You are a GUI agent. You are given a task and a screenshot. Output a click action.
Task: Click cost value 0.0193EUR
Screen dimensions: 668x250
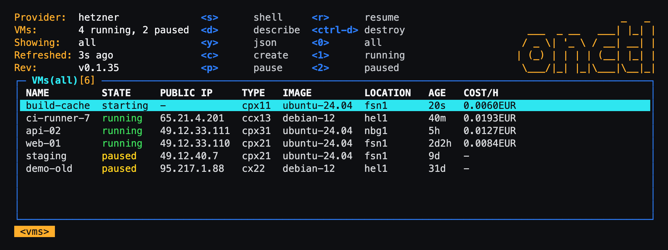click(x=490, y=118)
